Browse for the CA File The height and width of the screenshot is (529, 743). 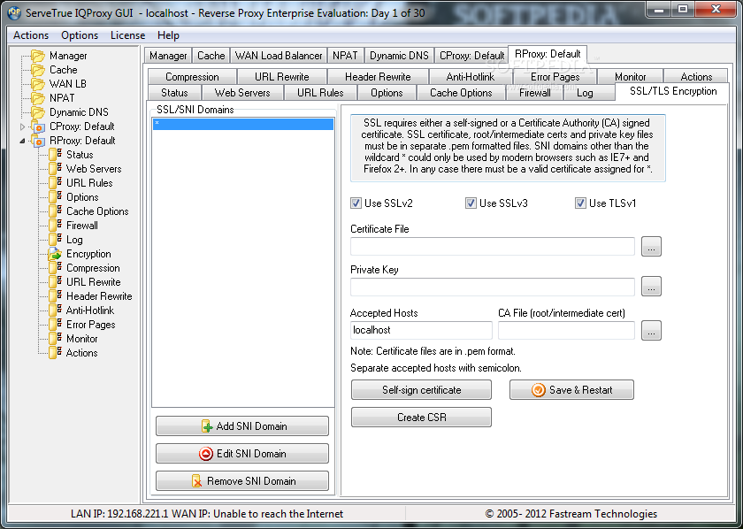(x=651, y=330)
